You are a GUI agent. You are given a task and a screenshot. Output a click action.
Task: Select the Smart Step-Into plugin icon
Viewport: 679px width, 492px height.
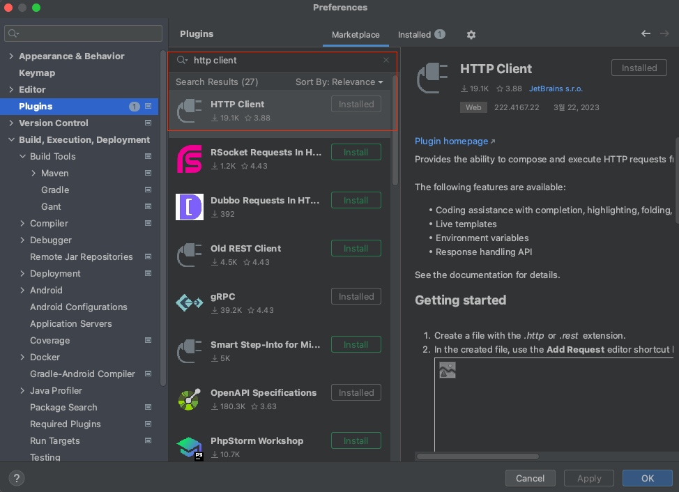(x=189, y=351)
